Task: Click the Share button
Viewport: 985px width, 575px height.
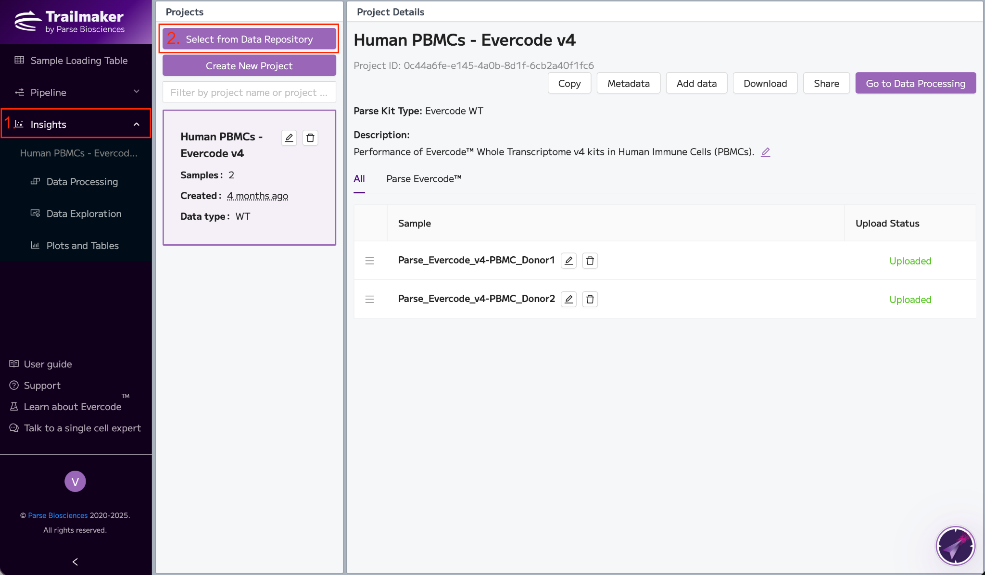Action: tap(826, 83)
